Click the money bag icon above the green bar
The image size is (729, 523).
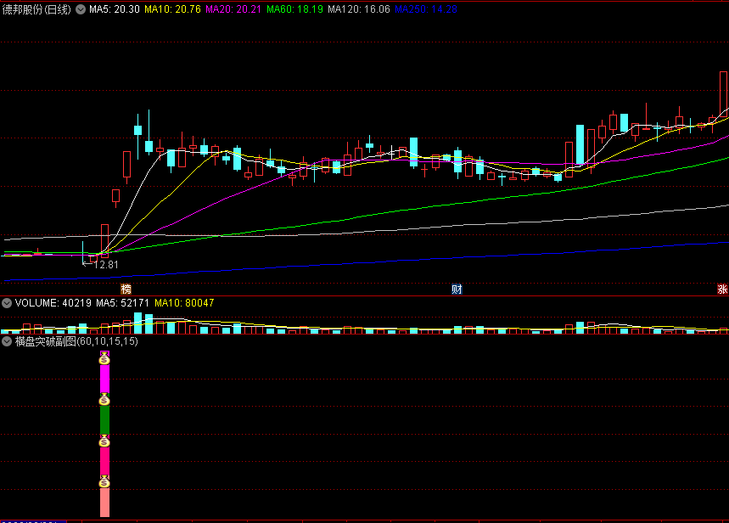point(104,399)
